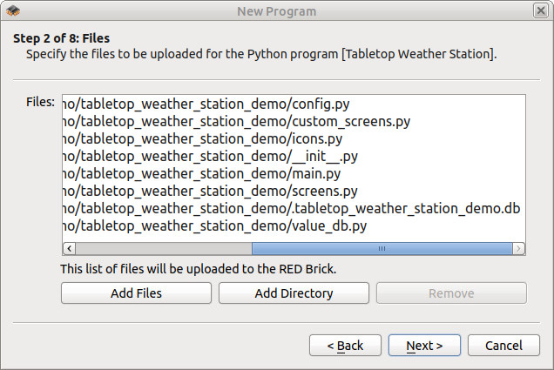
Task: Select config.py in the files list
Action: click(x=294, y=104)
